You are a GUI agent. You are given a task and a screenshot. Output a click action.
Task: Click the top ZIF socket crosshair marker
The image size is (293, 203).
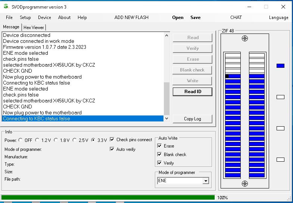pyautogui.click(x=244, y=38)
